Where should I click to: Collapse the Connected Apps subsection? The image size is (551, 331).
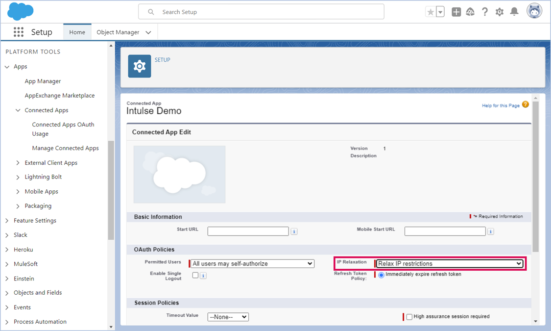coord(18,110)
